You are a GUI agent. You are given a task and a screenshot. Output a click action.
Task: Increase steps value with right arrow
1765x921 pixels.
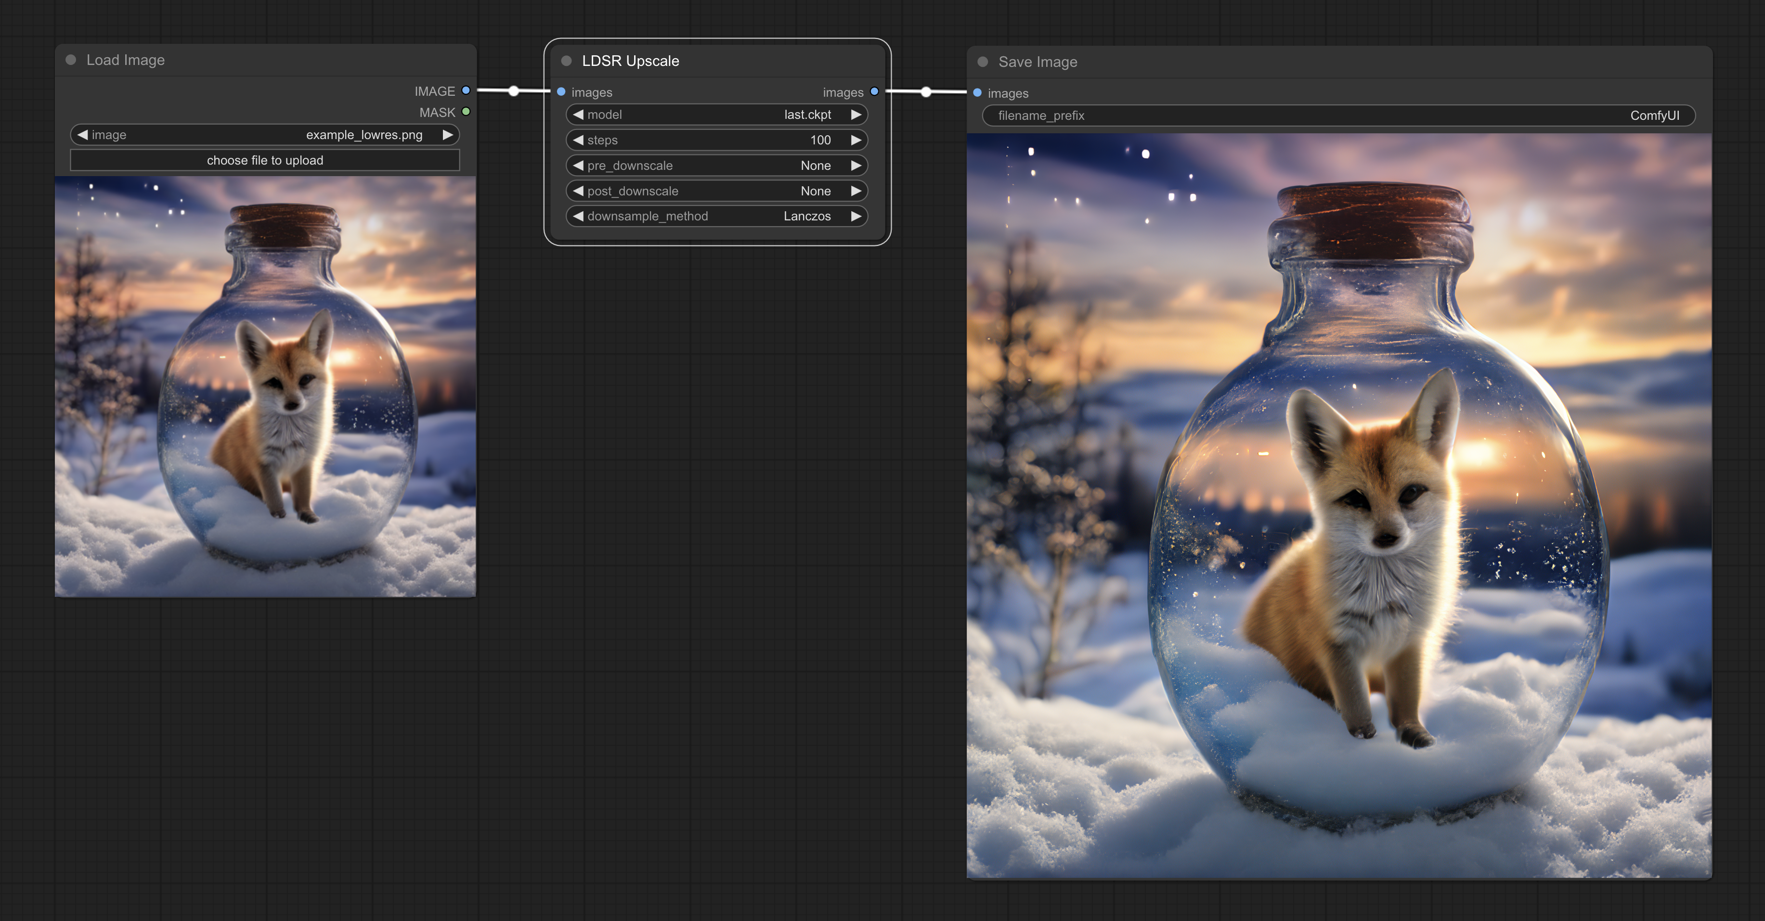(x=856, y=140)
